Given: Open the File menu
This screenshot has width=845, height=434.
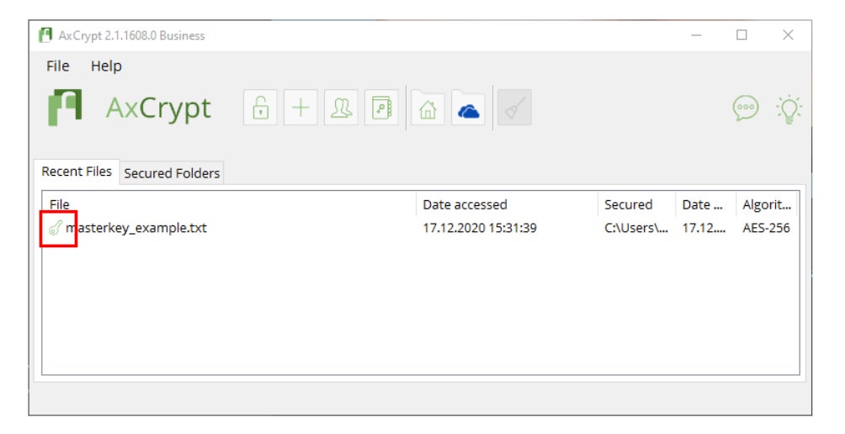Looking at the screenshot, I should coord(58,66).
